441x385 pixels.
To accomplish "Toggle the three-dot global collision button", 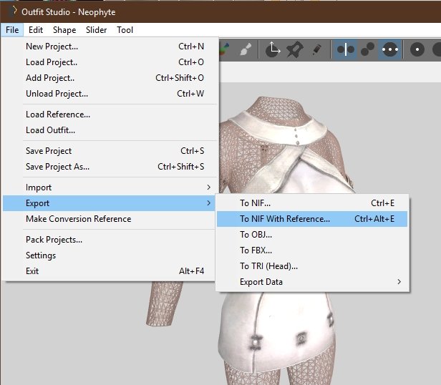I will point(389,50).
